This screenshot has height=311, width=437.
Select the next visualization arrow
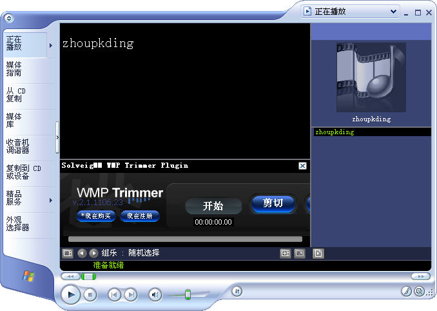[x=93, y=253]
